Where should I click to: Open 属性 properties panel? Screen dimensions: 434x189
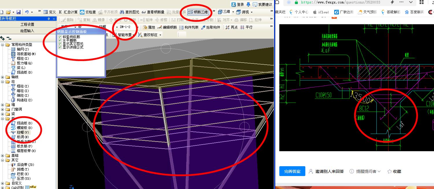point(149,27)
